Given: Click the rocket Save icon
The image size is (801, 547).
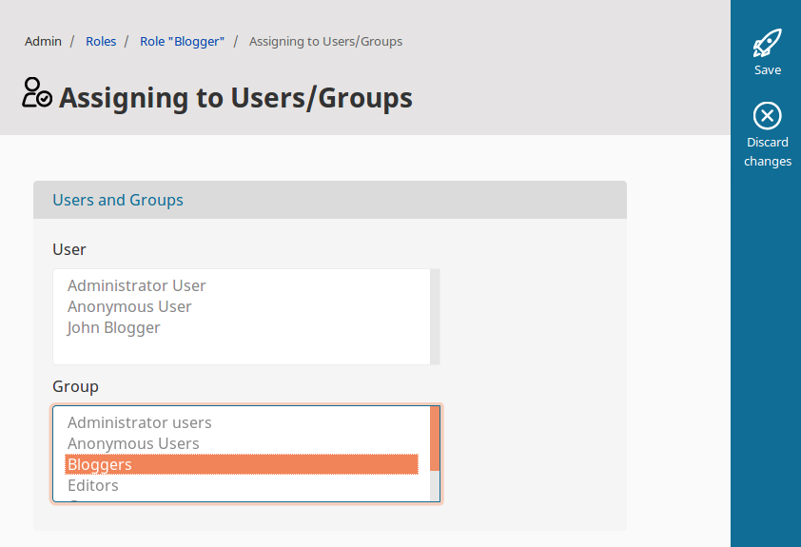Looking at the screenshot, I should click(767, 43).
